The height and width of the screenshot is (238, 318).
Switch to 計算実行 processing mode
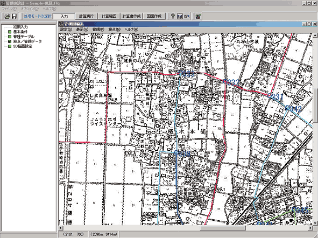87,16
